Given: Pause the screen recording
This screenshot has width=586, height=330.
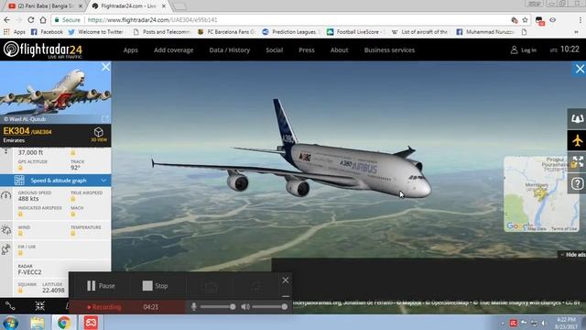Looking at the screenshot, I should [101, 286].
